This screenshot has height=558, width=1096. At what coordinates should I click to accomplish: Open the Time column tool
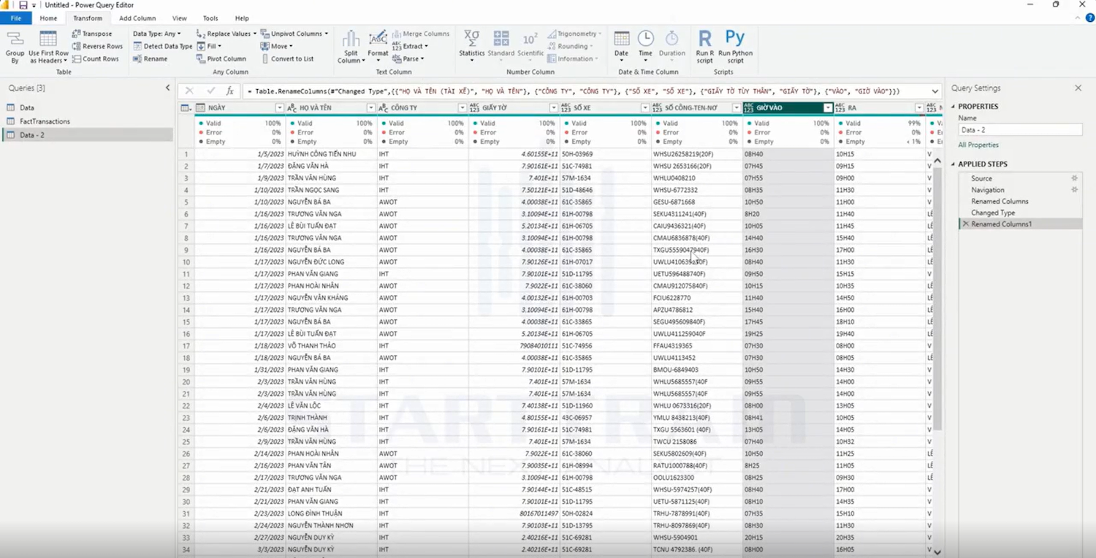pyautogui.click(x=645, y=47)
